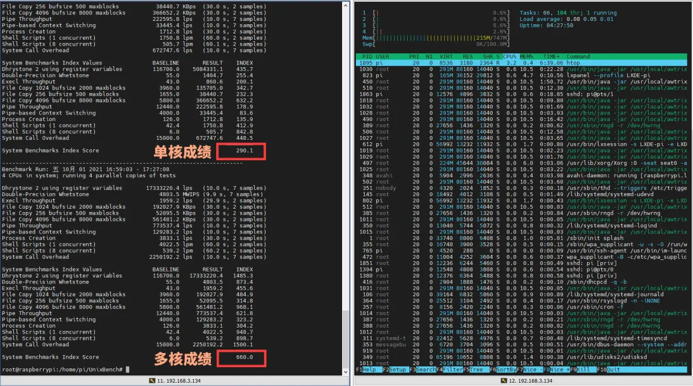Click F1 Help in htop footer
The width and height of the screenshot is (693, 386).
(x=369, y=370)
